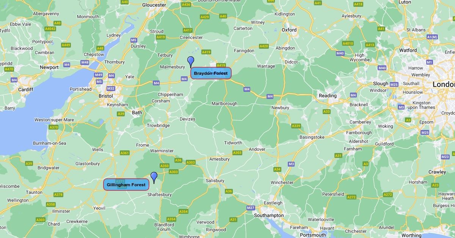
Task: Select the Reading town label
Action: pyautogui.click(x=328, y=96)
